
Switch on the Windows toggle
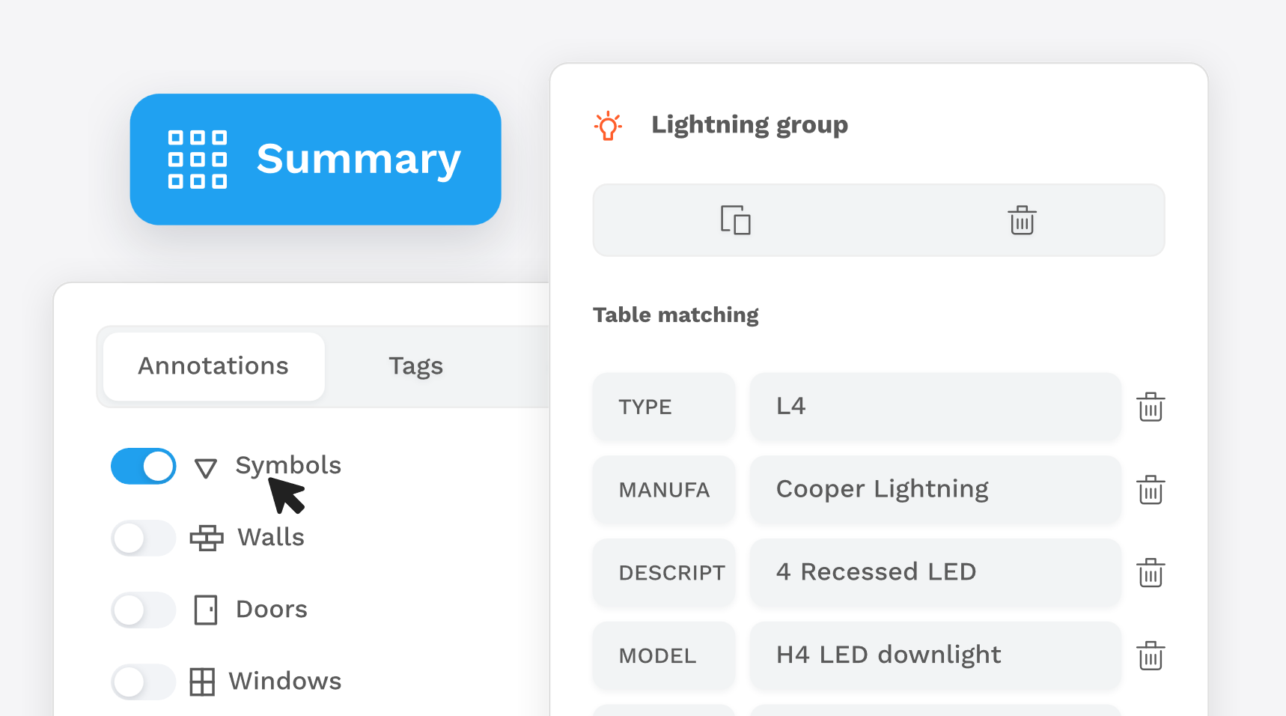pos(144,682)
